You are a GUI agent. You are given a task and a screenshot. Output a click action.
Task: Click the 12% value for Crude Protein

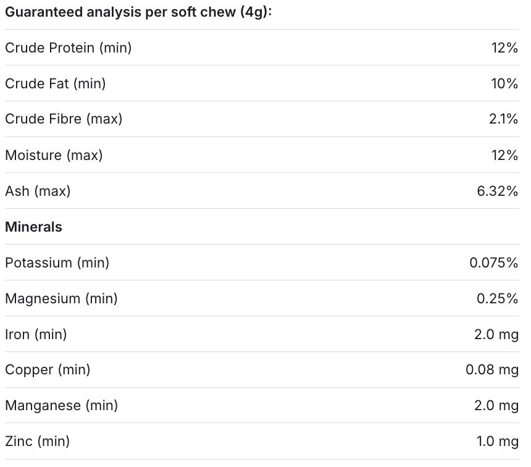504,48
